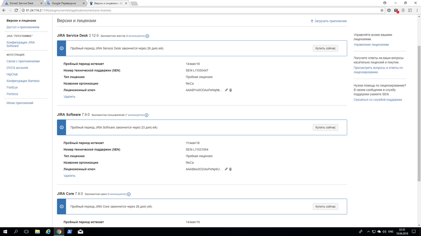Viewport: 421px width, 236px height.
Task: Open info icon next to JIRA Core users count
Action: [129, 194]
